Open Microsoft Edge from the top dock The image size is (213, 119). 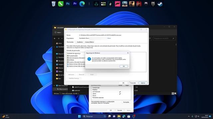[82, 4]
